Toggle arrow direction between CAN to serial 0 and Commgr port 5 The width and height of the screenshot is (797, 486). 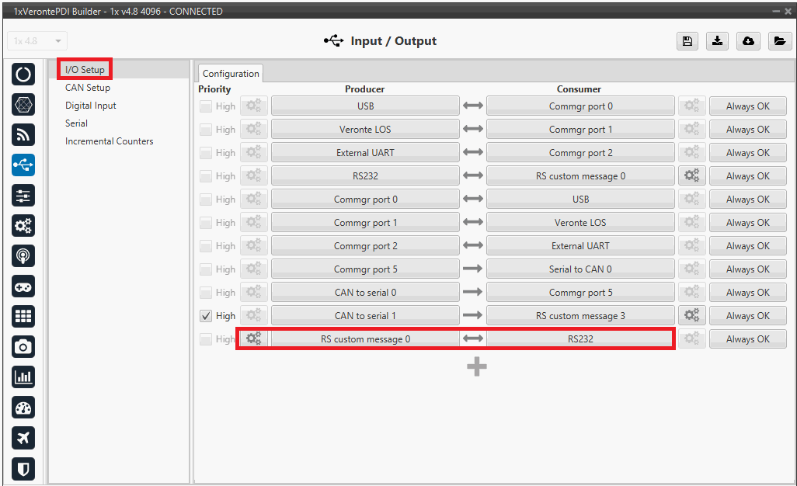tap(473, 293)
